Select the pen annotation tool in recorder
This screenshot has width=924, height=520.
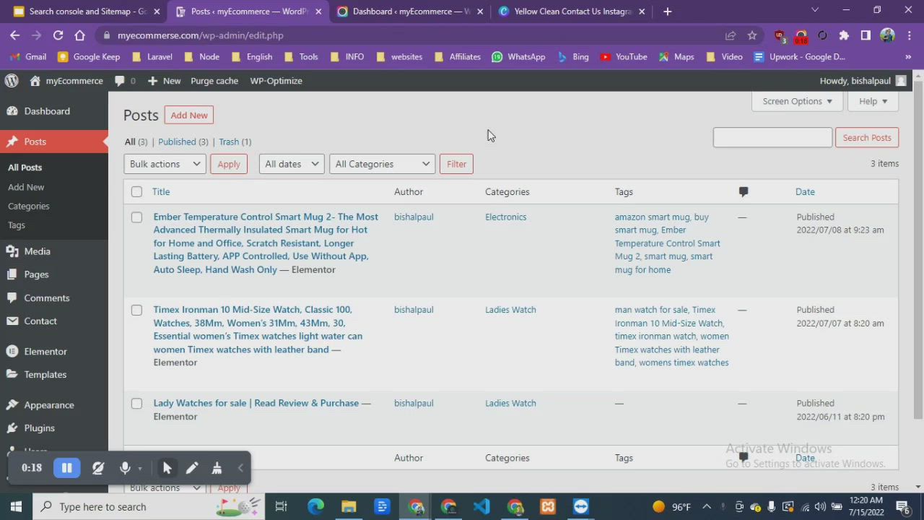click(192, 468)
